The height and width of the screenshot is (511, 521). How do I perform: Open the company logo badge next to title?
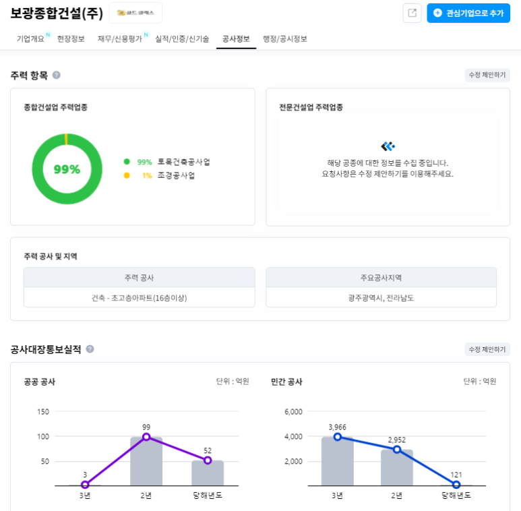[135, 13]
